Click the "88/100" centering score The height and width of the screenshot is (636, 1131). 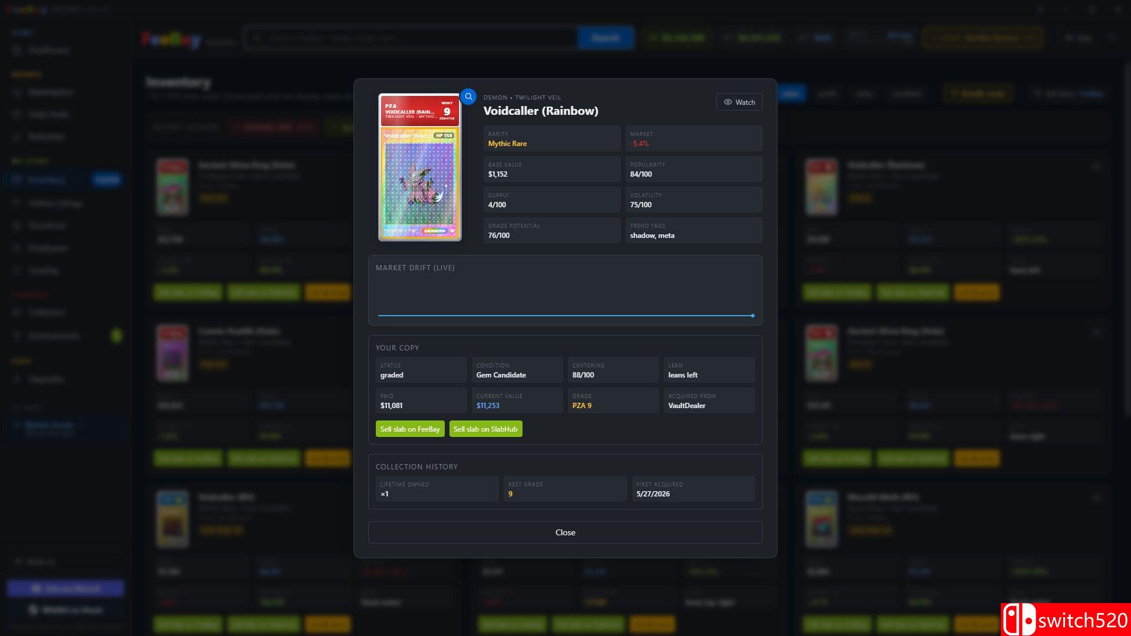click(583, 375)
